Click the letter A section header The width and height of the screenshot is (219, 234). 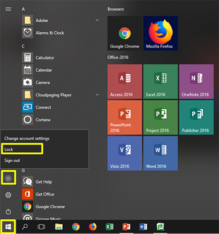click(x=23, y=9)
